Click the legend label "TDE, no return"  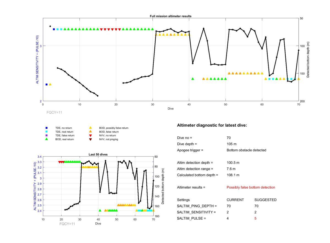click(x=64, y=128)
